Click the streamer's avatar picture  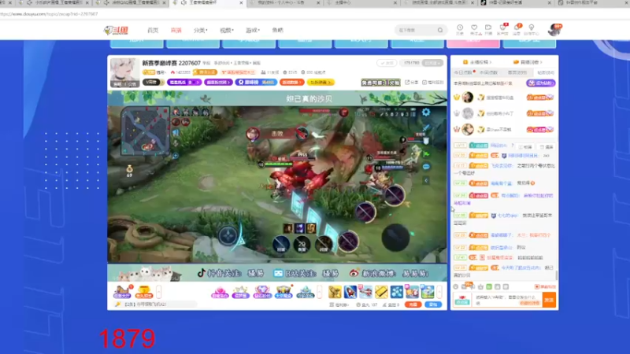pyautogui.click(x=124, y=72)
